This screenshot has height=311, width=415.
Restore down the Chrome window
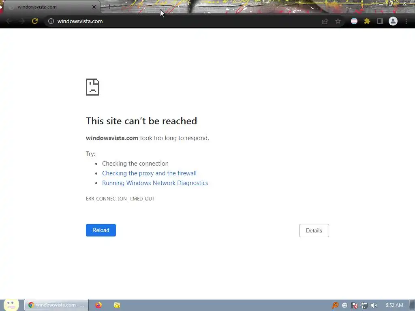point(391,4)
